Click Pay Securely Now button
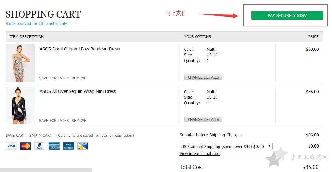 [x=287, y=15]
